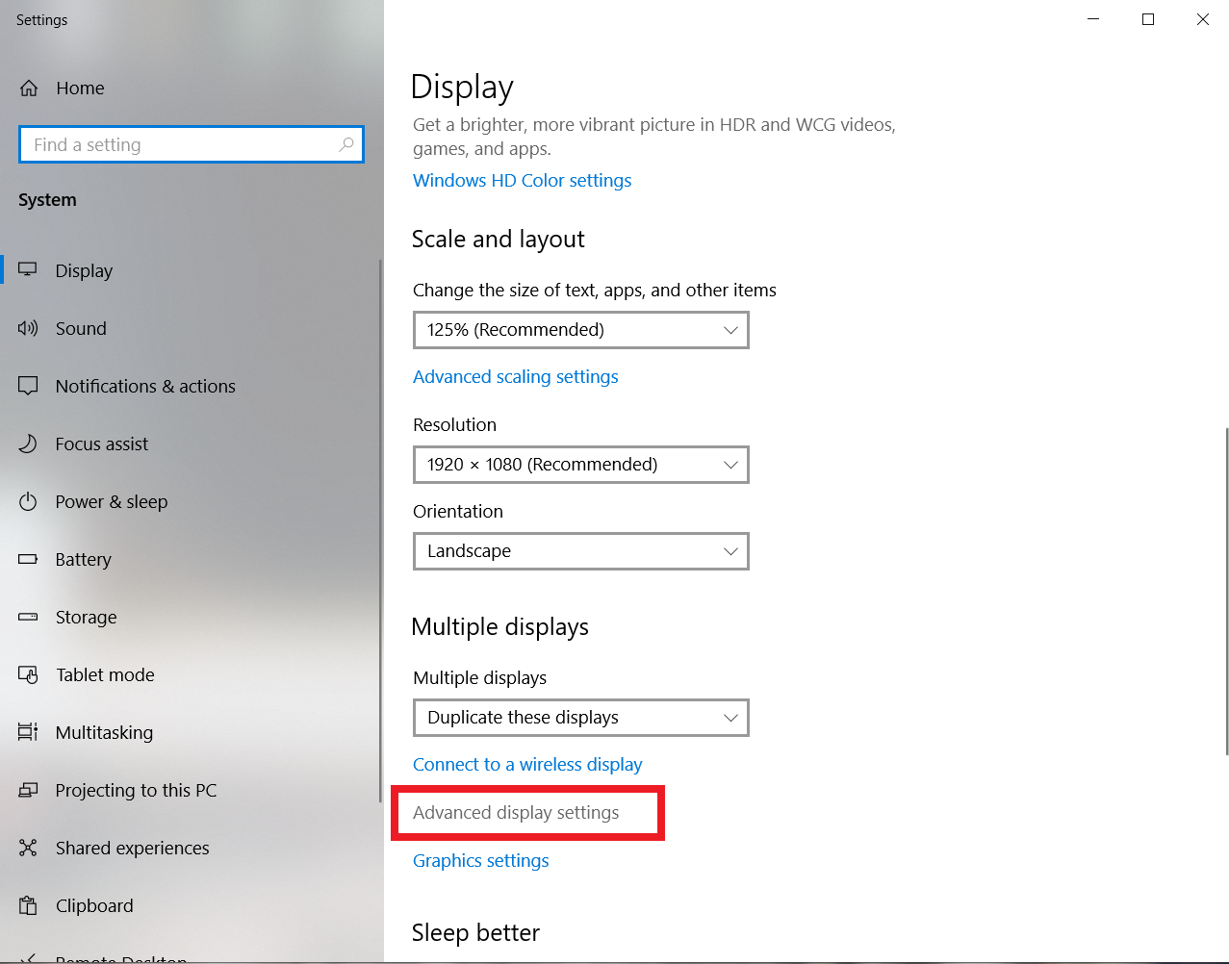The image size is (1229, 964).
Task: Open Graphics settings link
Action: (x=481, y=861)
